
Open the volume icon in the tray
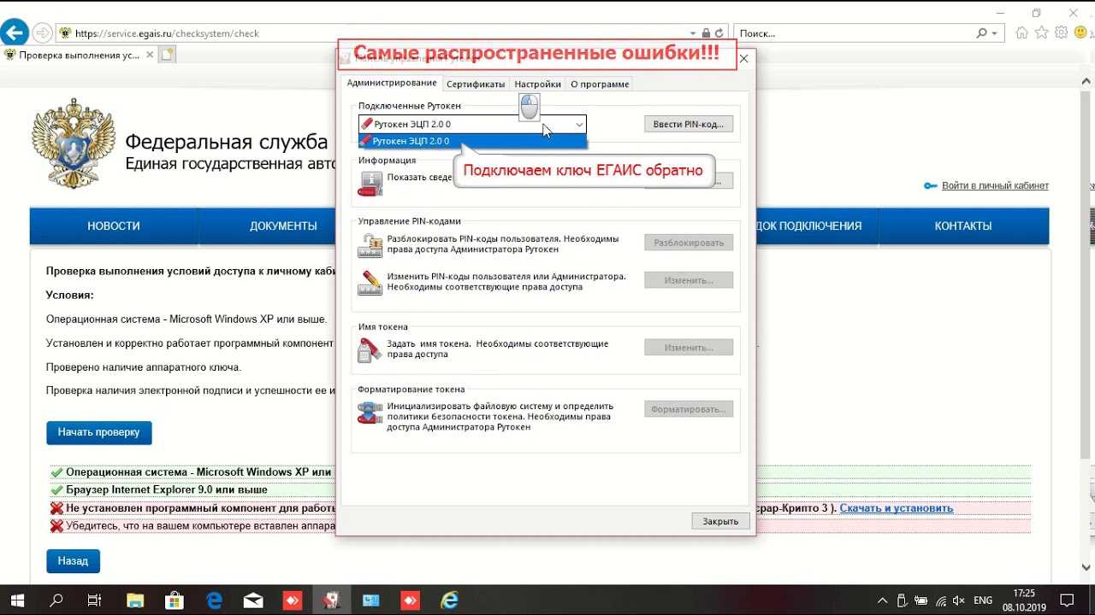pos(959,600)
